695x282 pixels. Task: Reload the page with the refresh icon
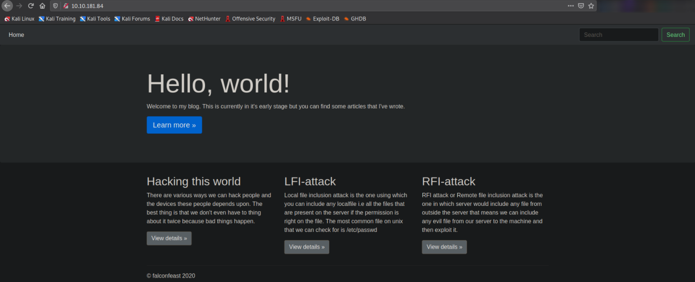click(x=31, y=6)
